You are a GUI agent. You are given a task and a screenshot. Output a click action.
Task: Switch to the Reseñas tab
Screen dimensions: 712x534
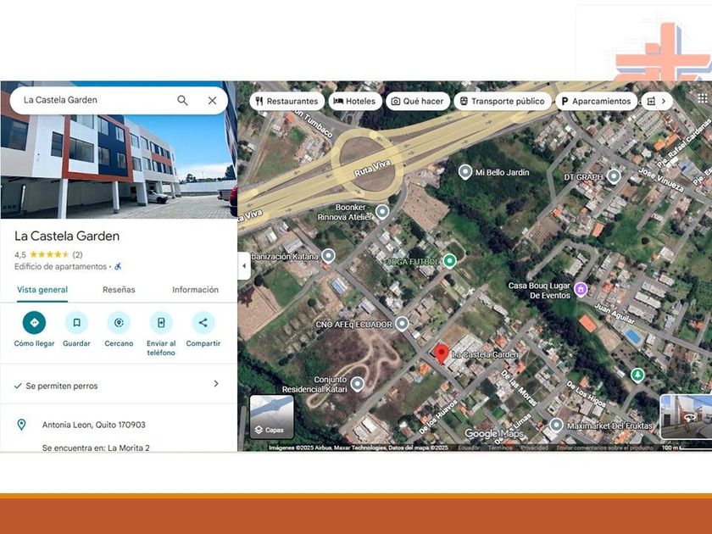point(119,290)
